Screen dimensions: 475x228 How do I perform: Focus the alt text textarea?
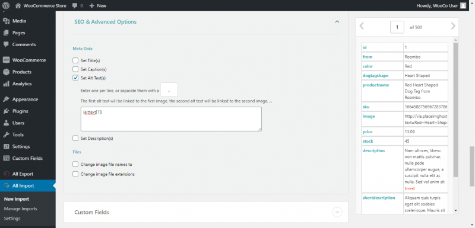(171, 119)
